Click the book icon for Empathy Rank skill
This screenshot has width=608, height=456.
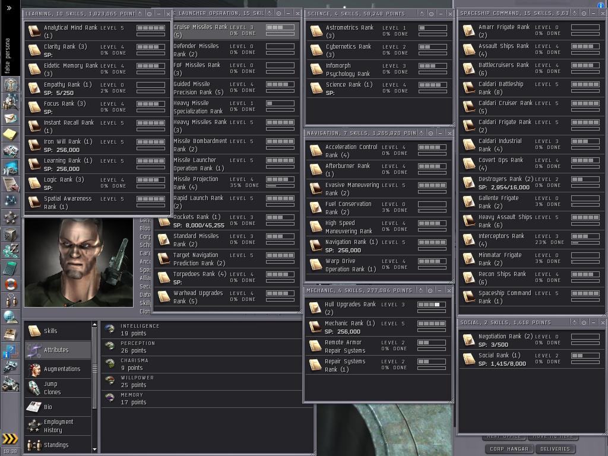point(34,88)
